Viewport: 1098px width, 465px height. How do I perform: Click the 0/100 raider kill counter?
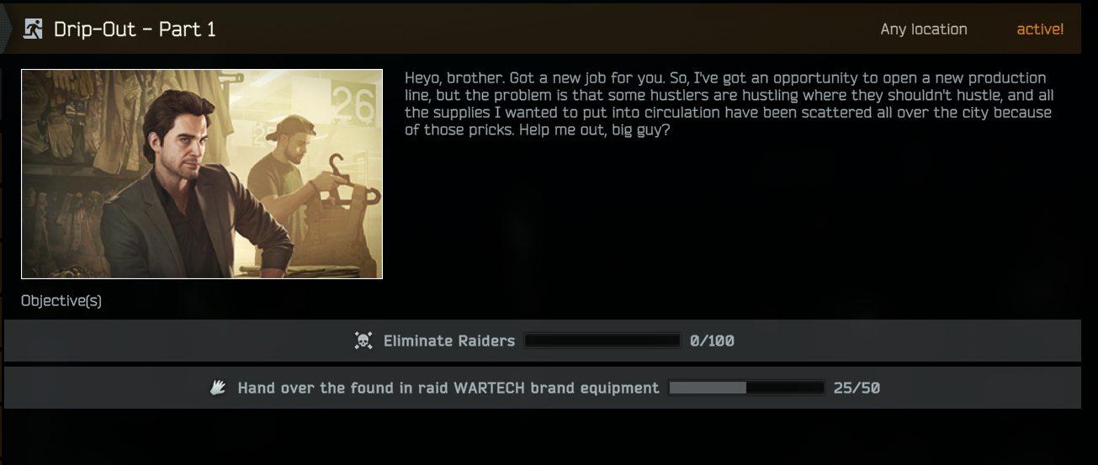712,341
